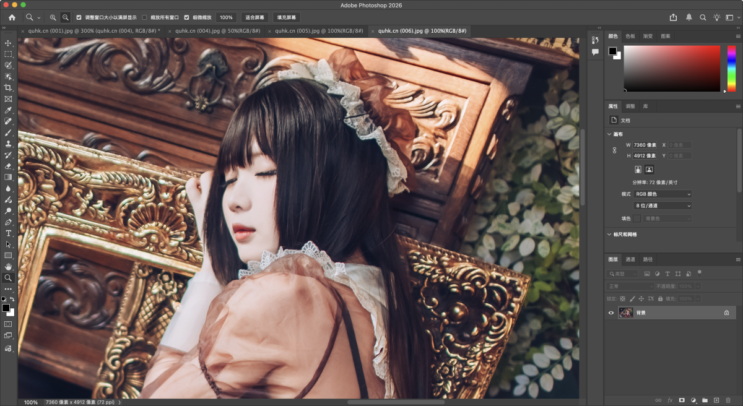Open the 8 位/通道 bit depth dropdown

click(x=663, y=205)
